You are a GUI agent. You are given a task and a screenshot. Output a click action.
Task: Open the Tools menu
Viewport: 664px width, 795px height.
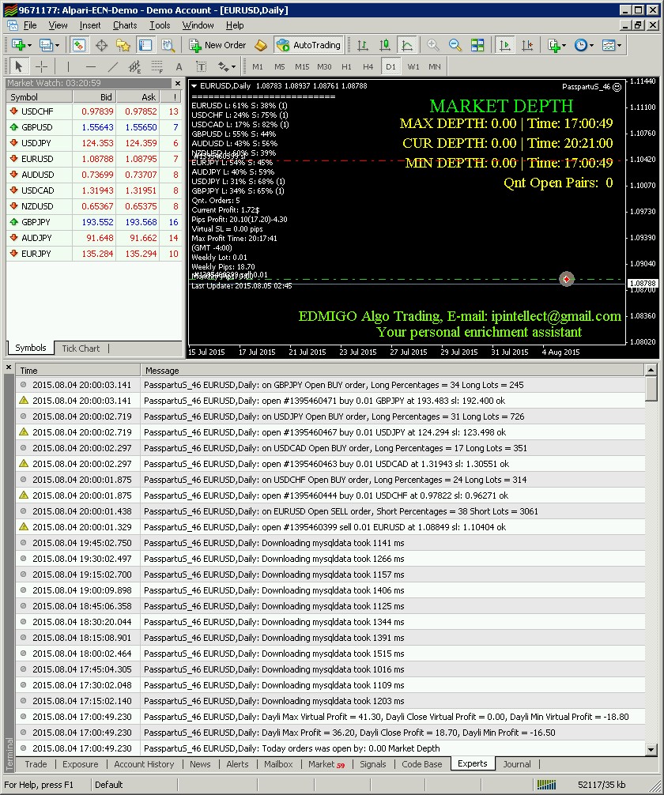160,25
